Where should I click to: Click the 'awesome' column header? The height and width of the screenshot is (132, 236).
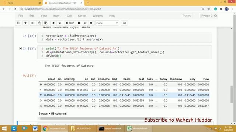pyautogui.click(x=104, y=79)
